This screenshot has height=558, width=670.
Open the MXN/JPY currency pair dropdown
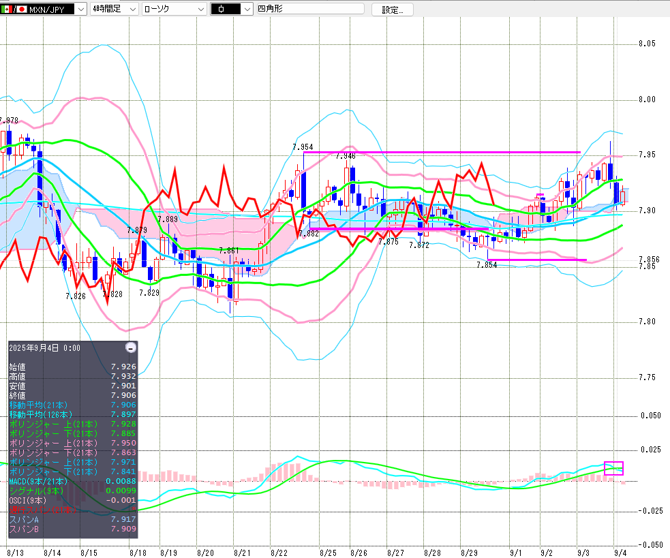coord(80,9)
